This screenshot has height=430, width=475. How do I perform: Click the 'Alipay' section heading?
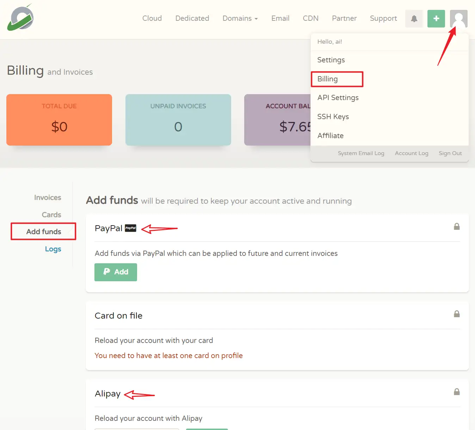[107, 394]
